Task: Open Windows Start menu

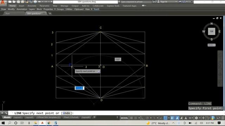Action: [3, 123]
